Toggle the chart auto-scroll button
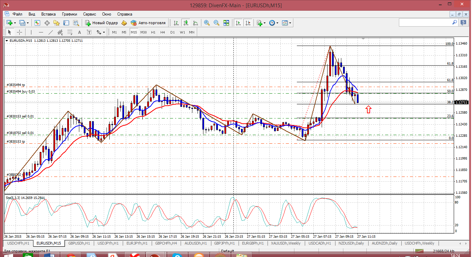Viewport: 472px width, 257px height. [x=238, y=23]
